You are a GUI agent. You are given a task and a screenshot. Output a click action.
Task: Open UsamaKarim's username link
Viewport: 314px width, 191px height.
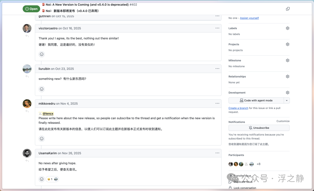[x=48, y=153]
